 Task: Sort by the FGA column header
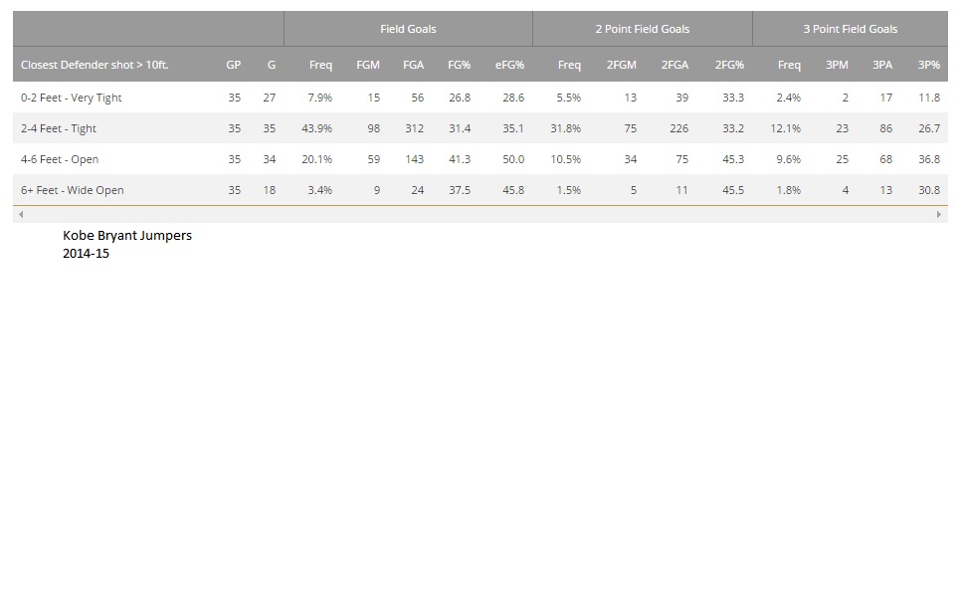(413, 65)
